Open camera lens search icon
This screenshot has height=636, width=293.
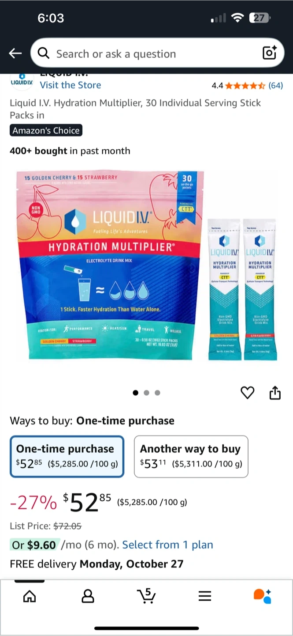[x=269, y=53]
